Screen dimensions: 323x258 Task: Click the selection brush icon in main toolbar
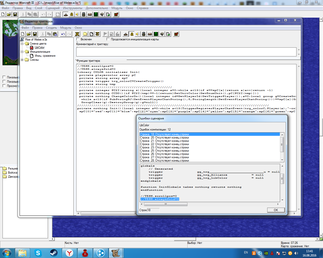point(58,14)
